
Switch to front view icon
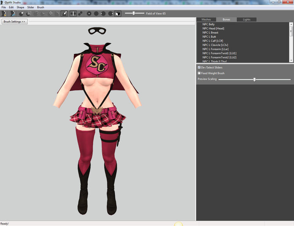pos(89,13)
